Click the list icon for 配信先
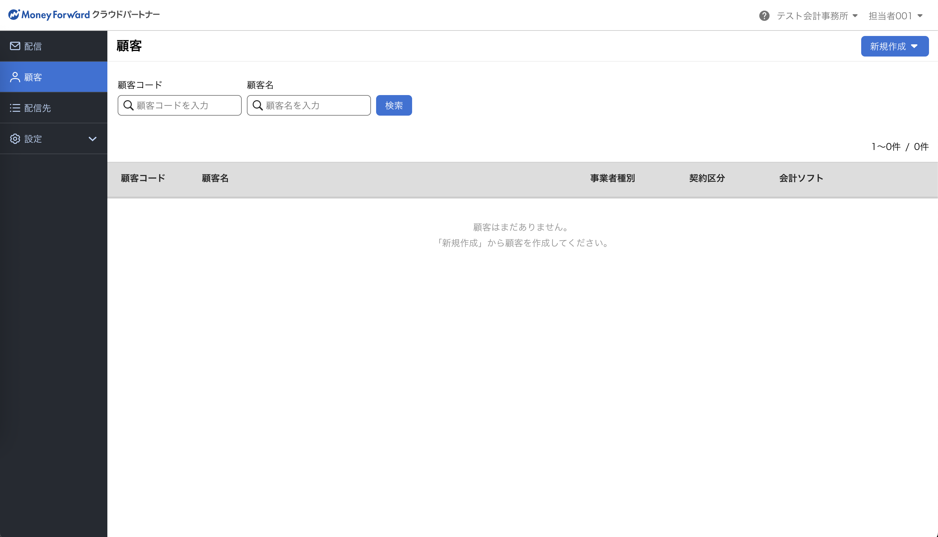This screenshot has height=537, width=938. (15, 108)
